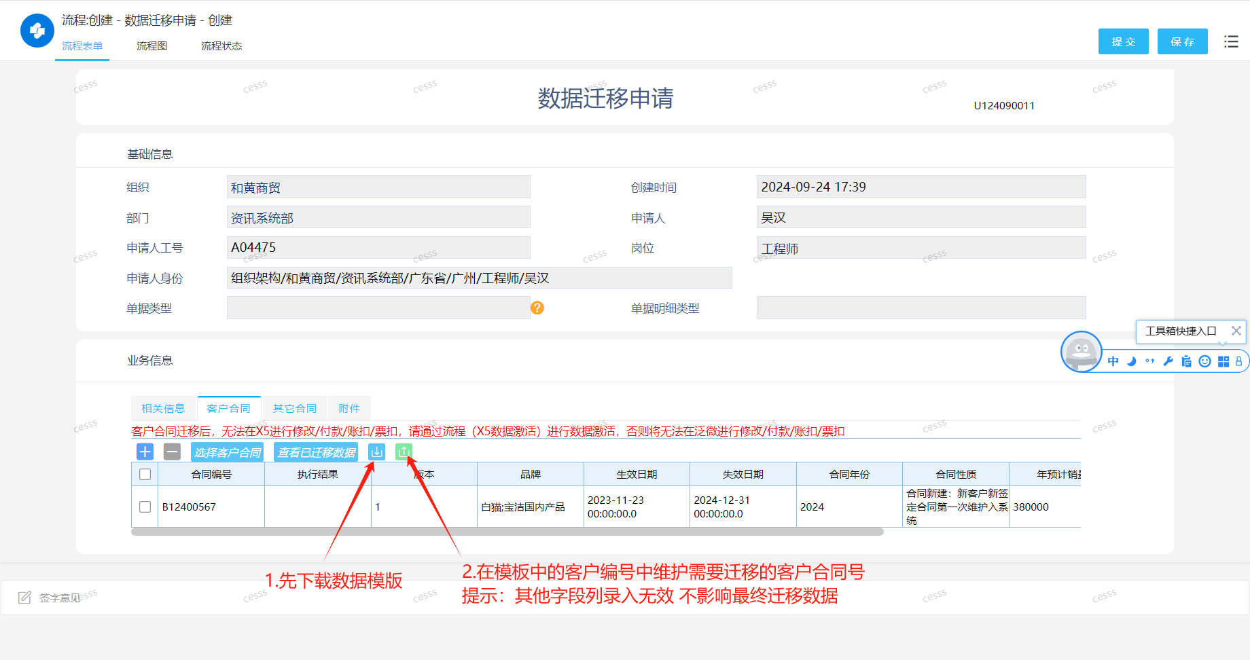Click the 组织 field showing 和黄商贸
Image resolution: width=1250 pixels, height=660 pixels.
pyautogui.click(x=378, y=187)
